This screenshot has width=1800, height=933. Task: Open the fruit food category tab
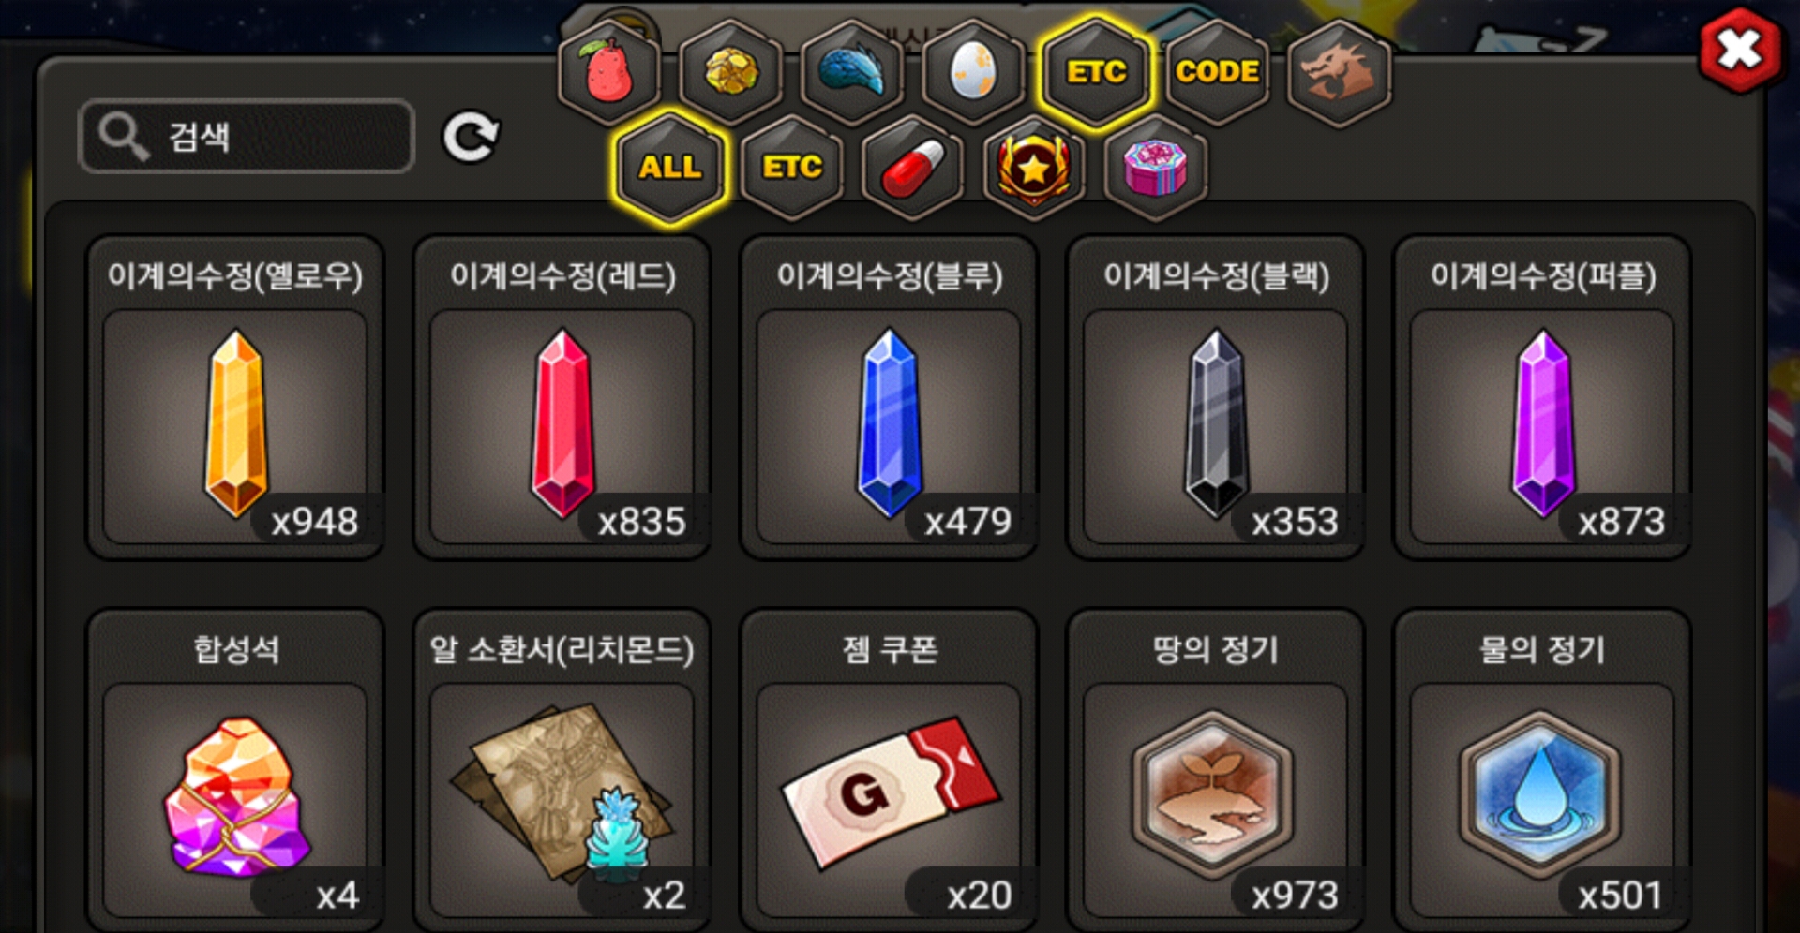609,72
